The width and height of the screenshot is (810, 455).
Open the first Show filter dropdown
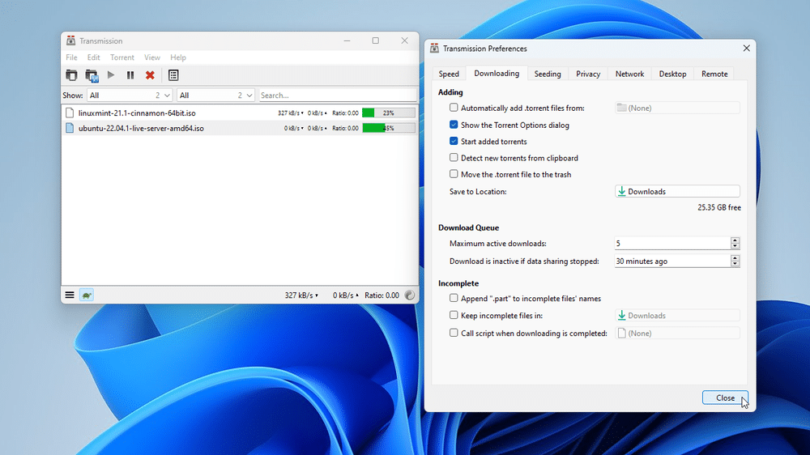pos(130,96)
